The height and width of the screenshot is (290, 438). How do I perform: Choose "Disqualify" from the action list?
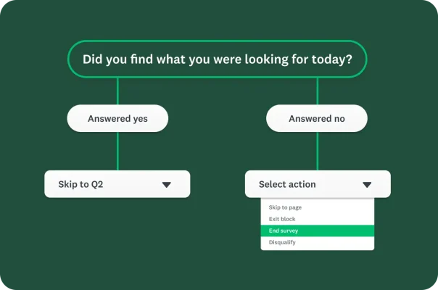click(282, 242)
